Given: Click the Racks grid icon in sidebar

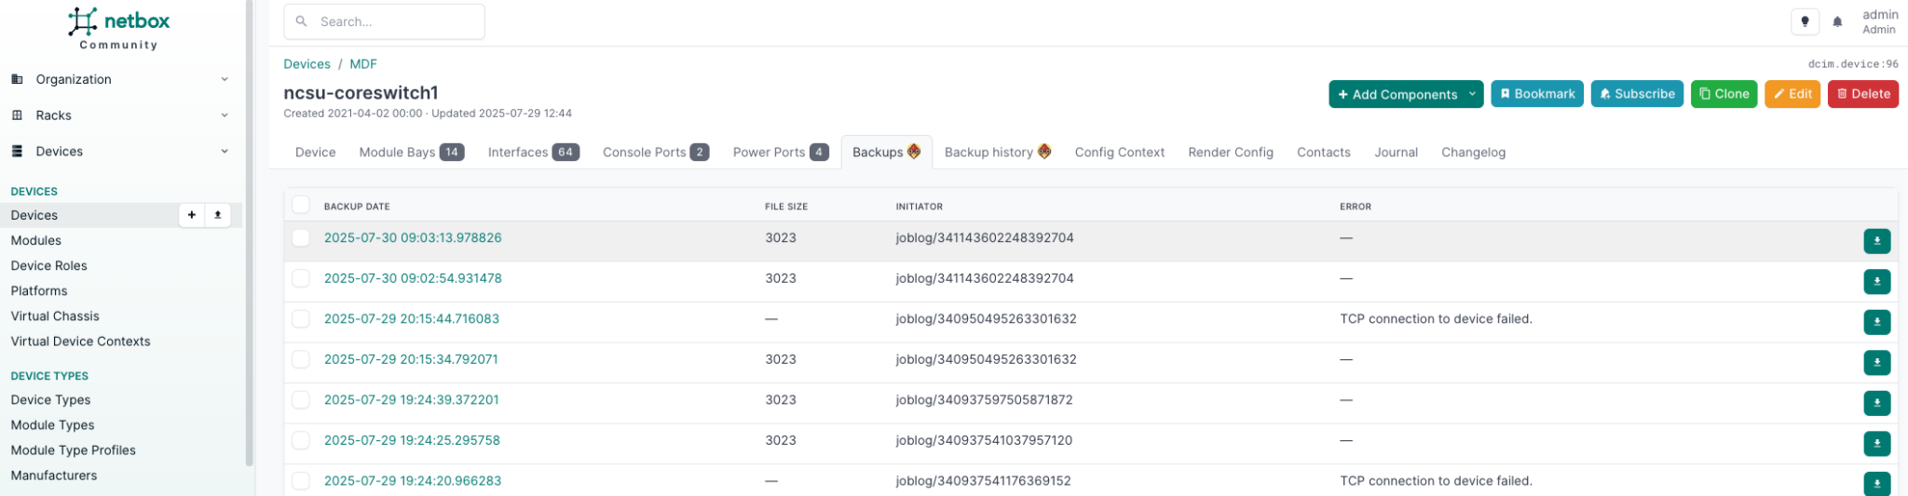Looking at the screenshot, I should (x=17, y=115).
